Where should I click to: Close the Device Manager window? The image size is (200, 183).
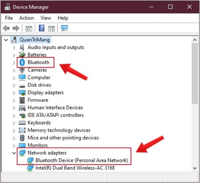(x=189, y=7)
